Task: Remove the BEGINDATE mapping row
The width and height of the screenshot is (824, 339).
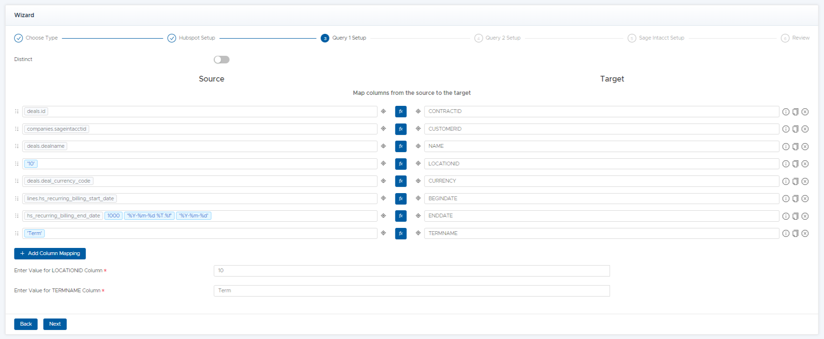Action: (x=805, y=198)
